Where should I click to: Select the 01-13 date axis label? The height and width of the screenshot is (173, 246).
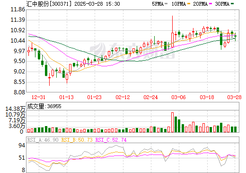pyautogui.click(x=67, y=97)
